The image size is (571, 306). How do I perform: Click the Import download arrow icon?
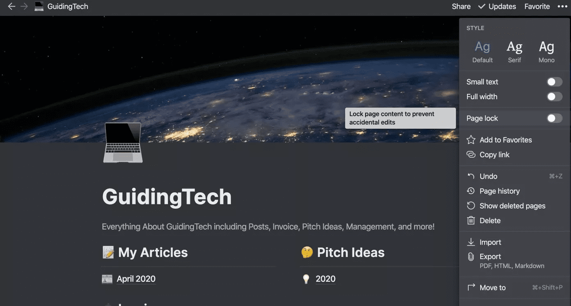(x=471, y=242)
